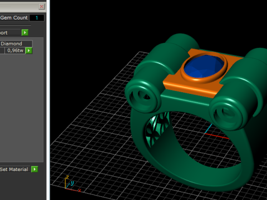The height and width of the screenshot is (200, 267).
Task: Click the 'Gem Count' label
Action: tap(14, 18)
